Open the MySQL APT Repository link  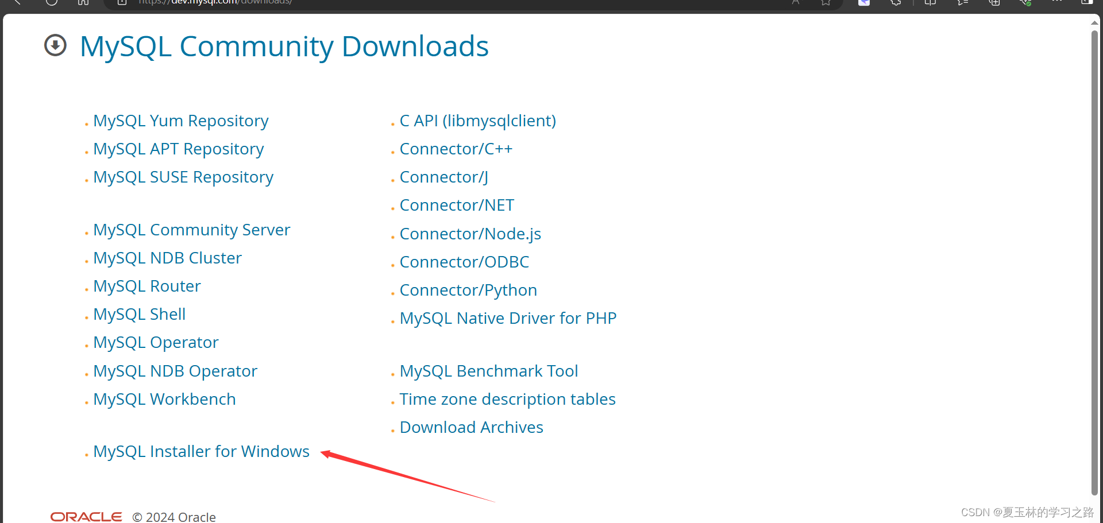pos(178,149)
